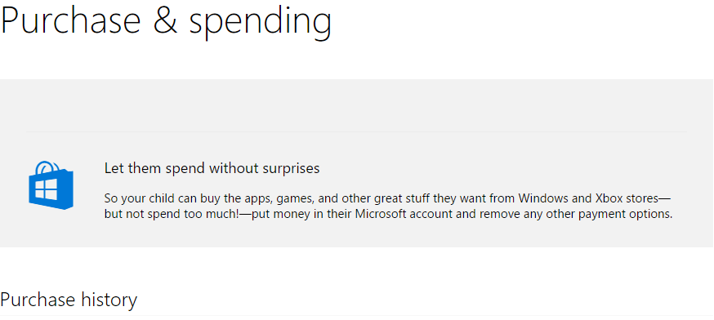Click the horizontal divider inside the gray banner

click(356, 132)
